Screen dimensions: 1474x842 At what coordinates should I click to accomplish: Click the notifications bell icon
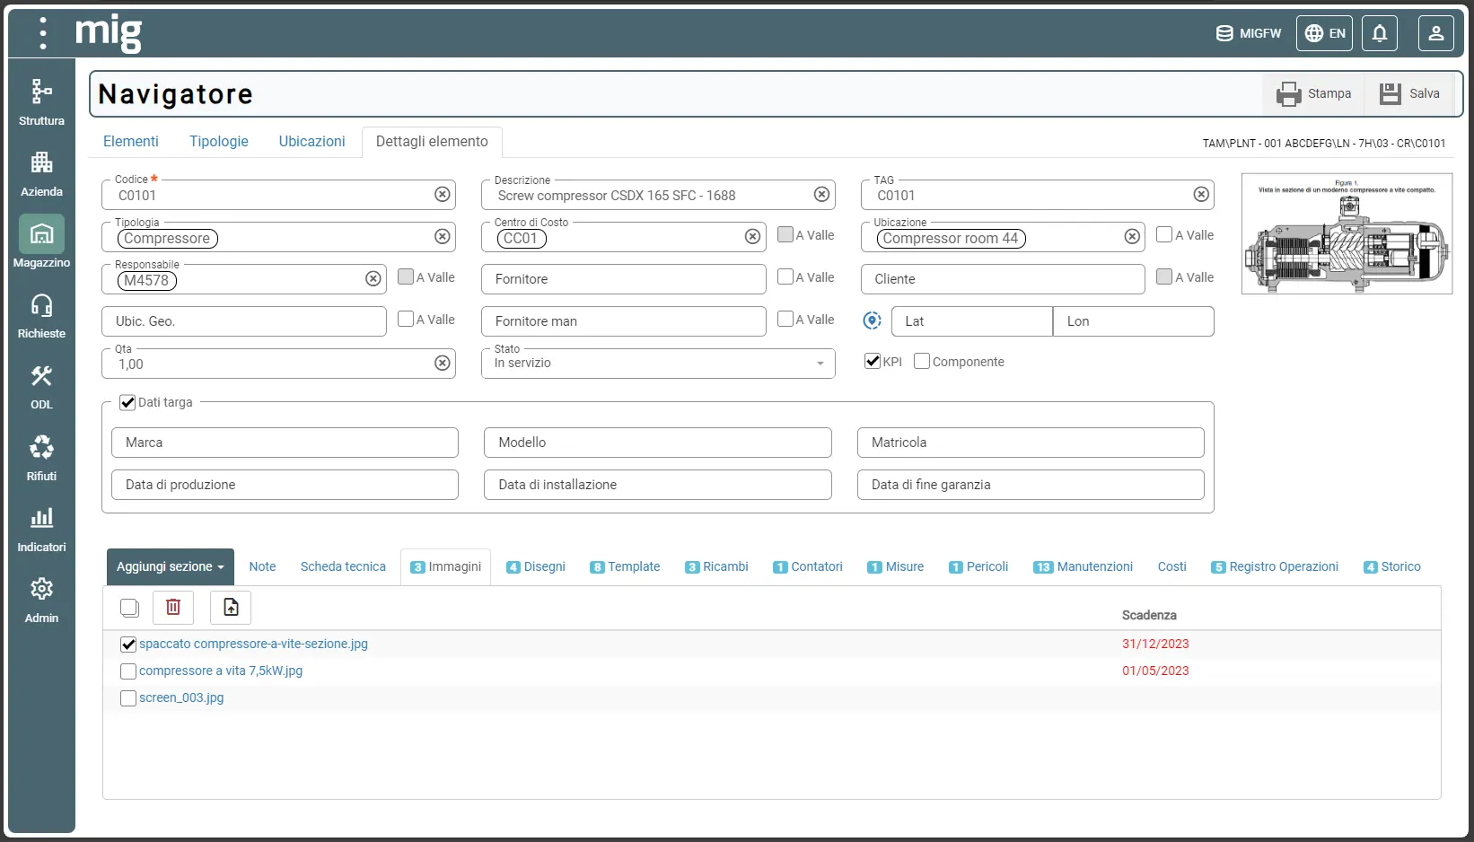[1380, 33]
